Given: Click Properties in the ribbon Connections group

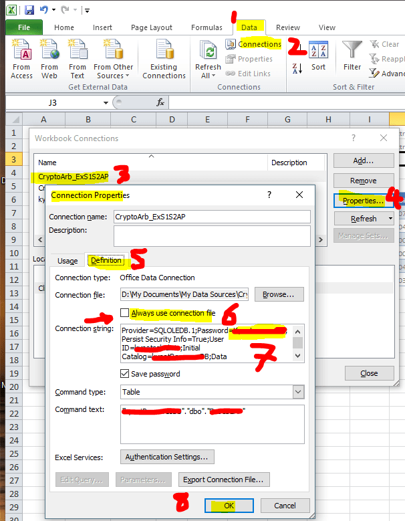Looking at the screenshot, I should tap(249, 59).
